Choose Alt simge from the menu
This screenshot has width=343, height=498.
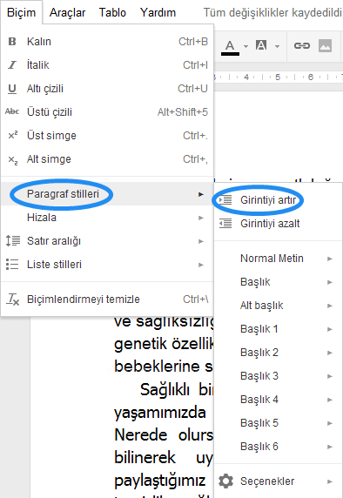click(107, 159)
